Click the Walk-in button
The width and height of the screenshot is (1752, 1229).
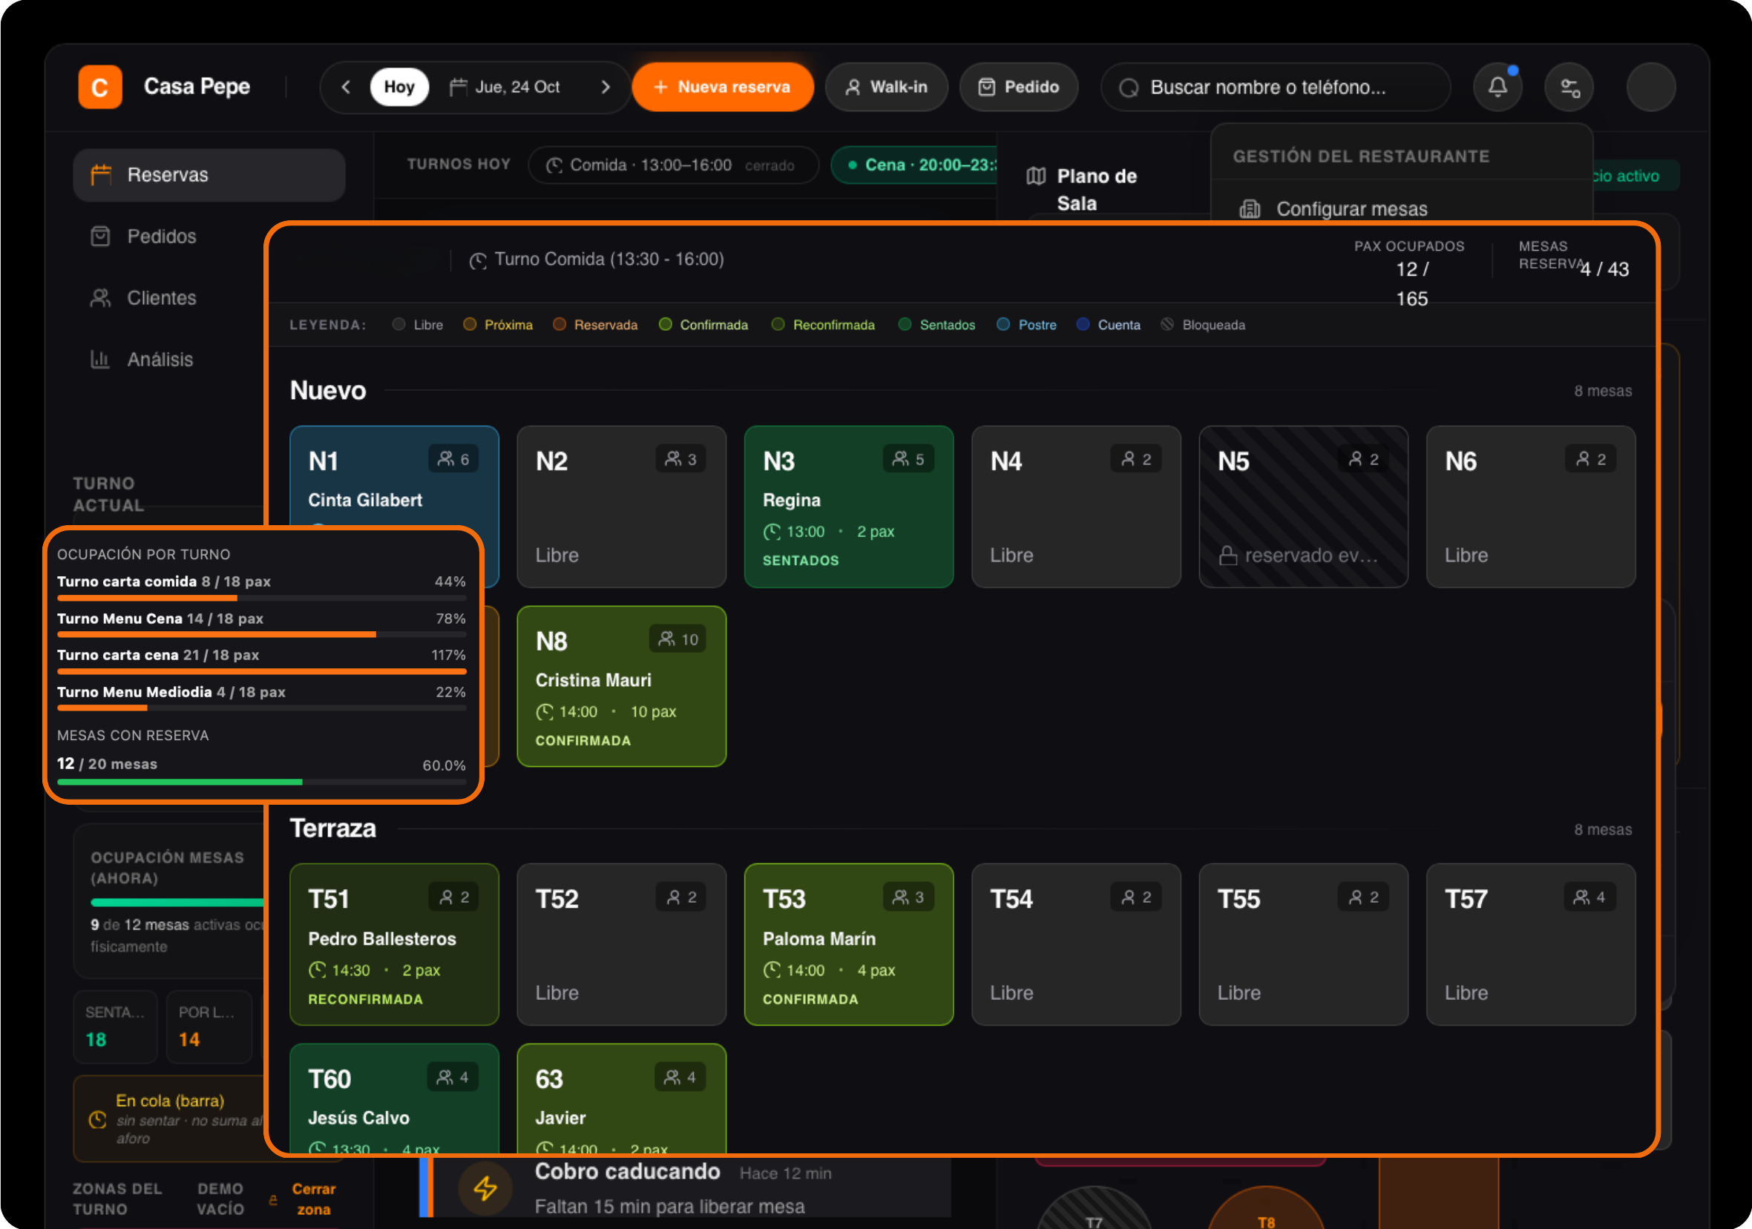tap(887, 87)
